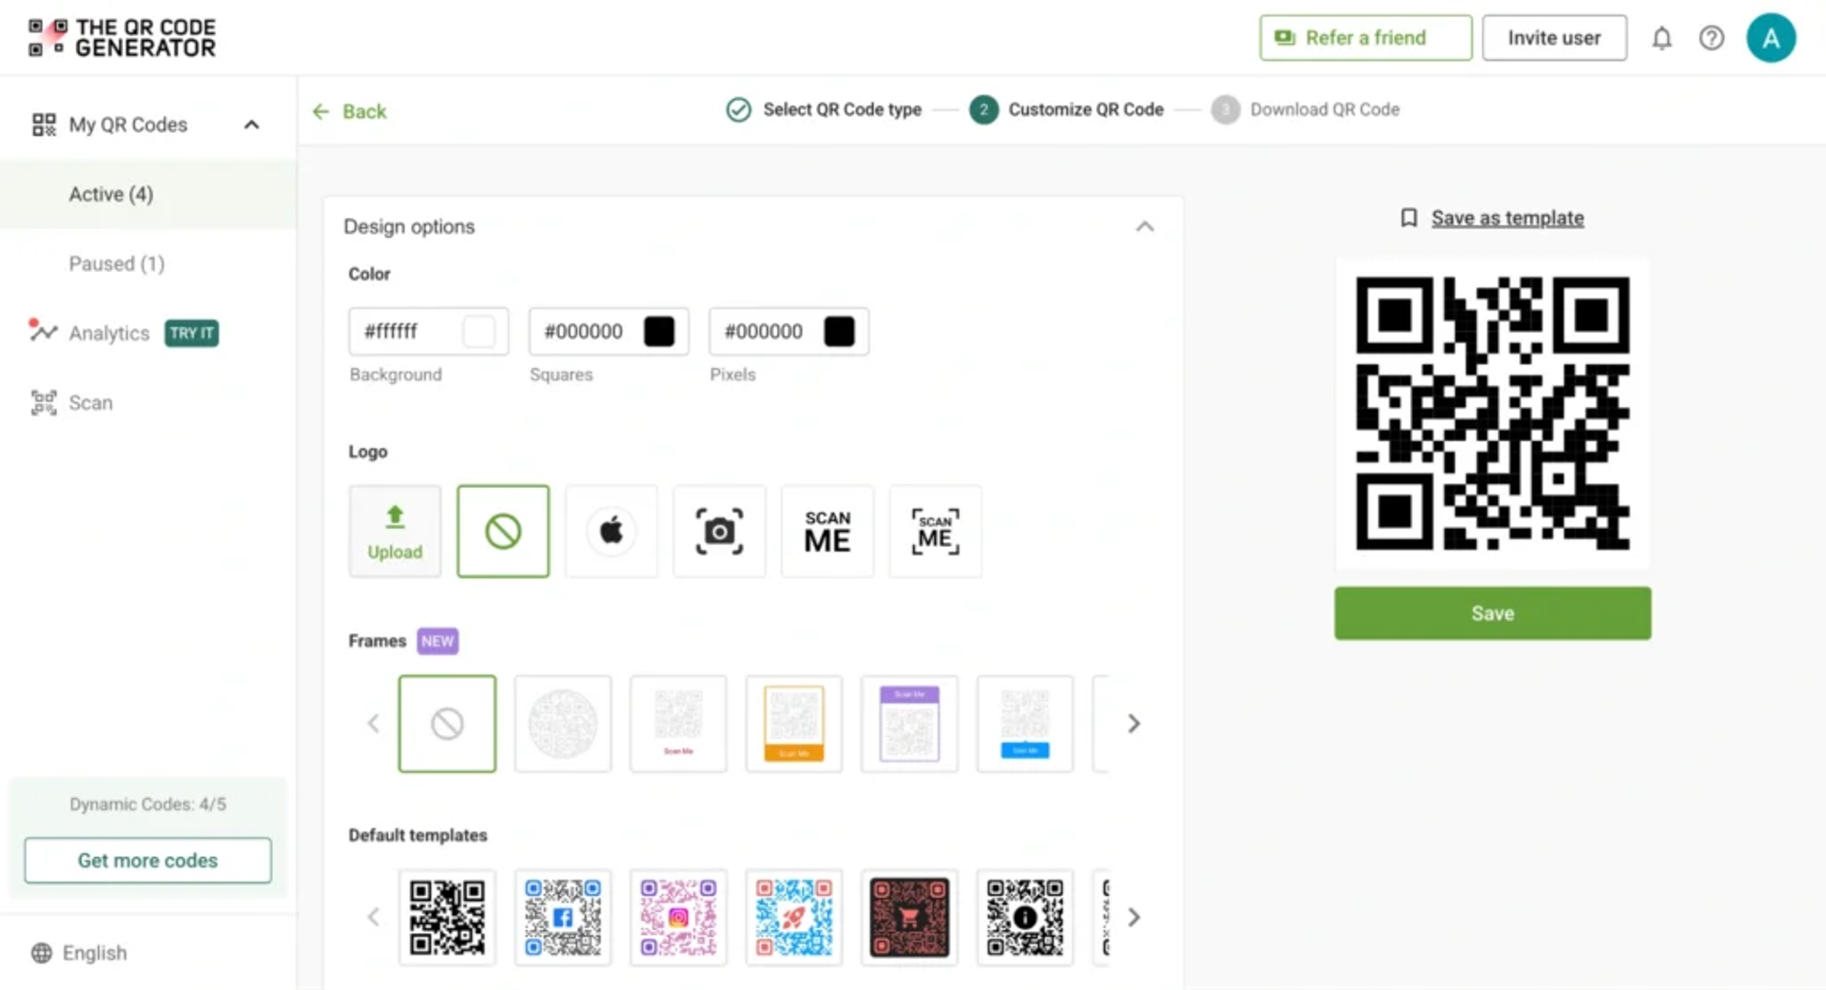Open the white Background color swatch
Screen dimensions: 1826x990
pos(478,331)
